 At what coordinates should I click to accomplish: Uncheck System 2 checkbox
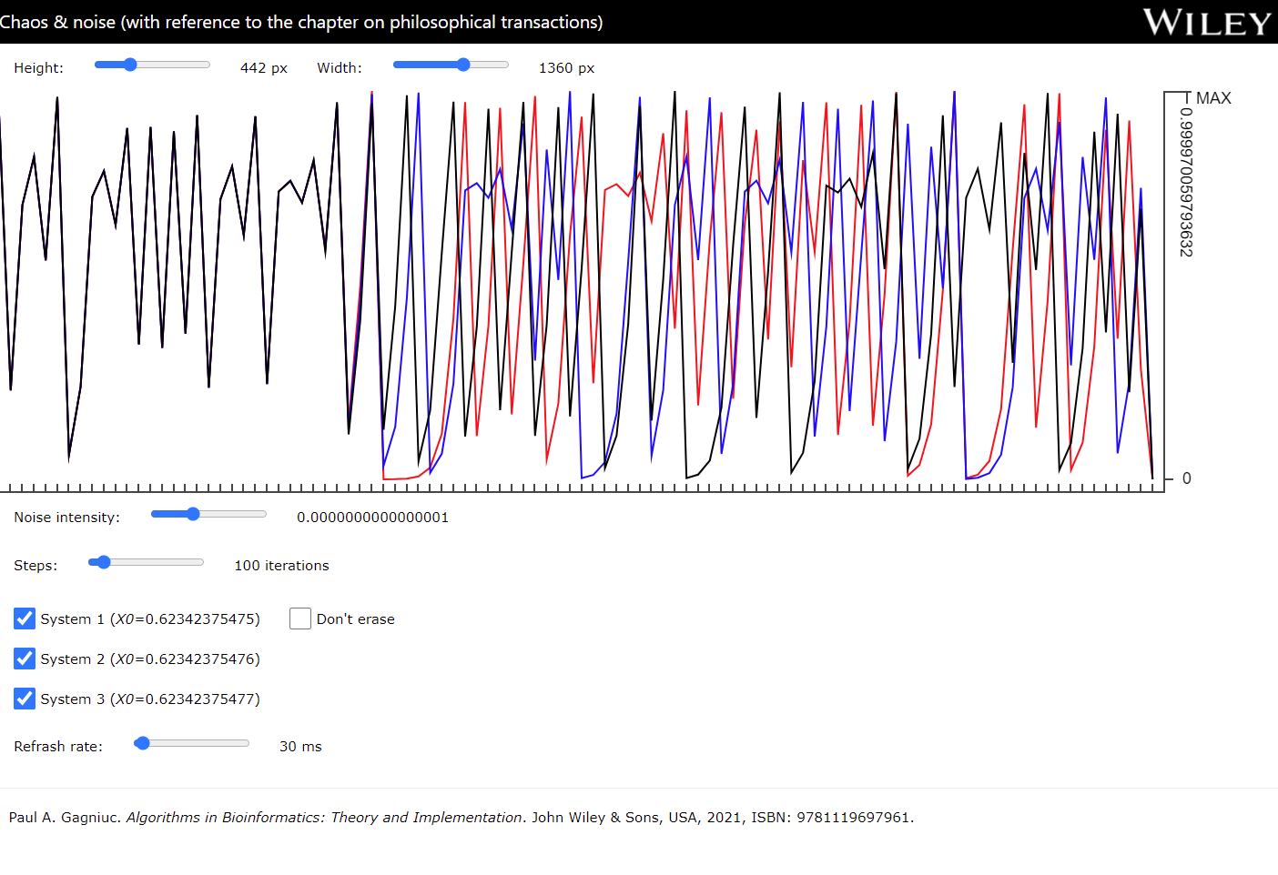(x=25, y=659)
